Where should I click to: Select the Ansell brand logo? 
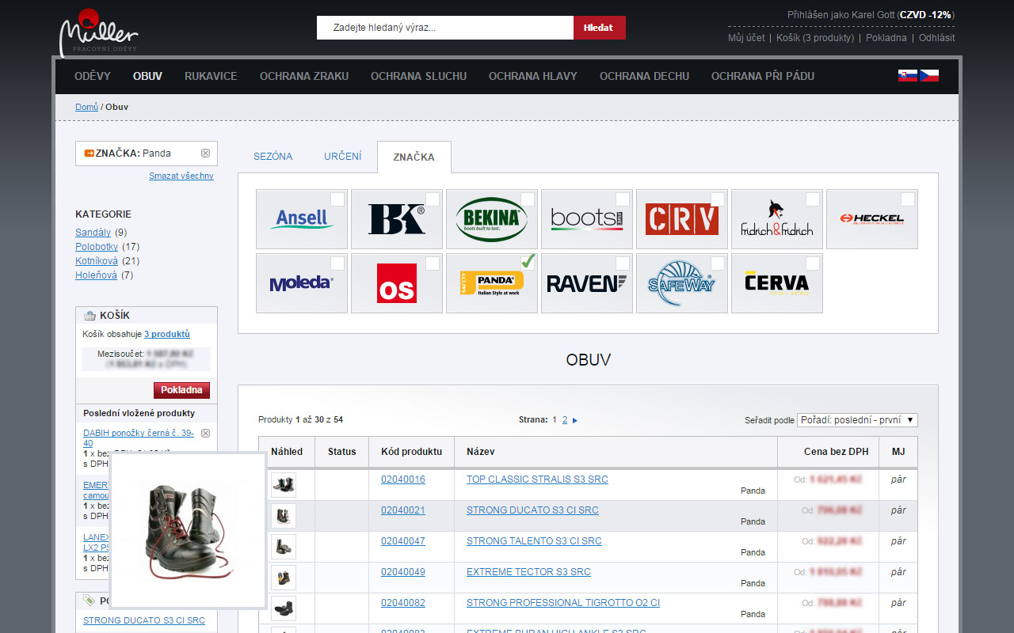pos(302,219)
